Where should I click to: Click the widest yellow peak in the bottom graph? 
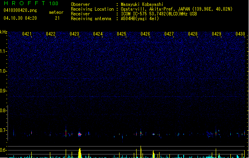tap(80, 153)
